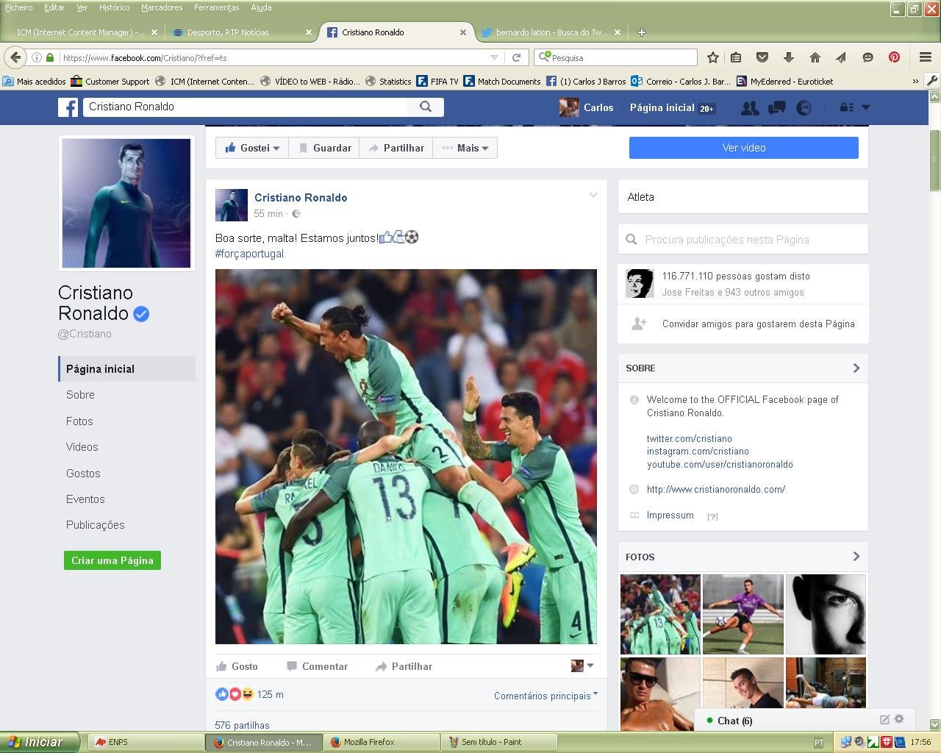This screenshot has height=753, width=941.
Task: Open the Facebook messages icon
Action: (x=776, y=108)
